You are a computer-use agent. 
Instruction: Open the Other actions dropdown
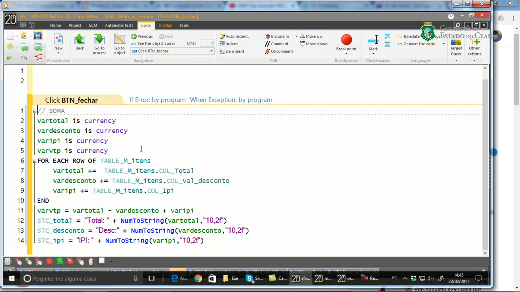tap(474, 60)
